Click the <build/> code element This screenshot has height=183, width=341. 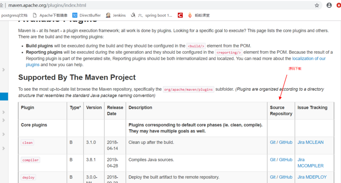(196, 46)
